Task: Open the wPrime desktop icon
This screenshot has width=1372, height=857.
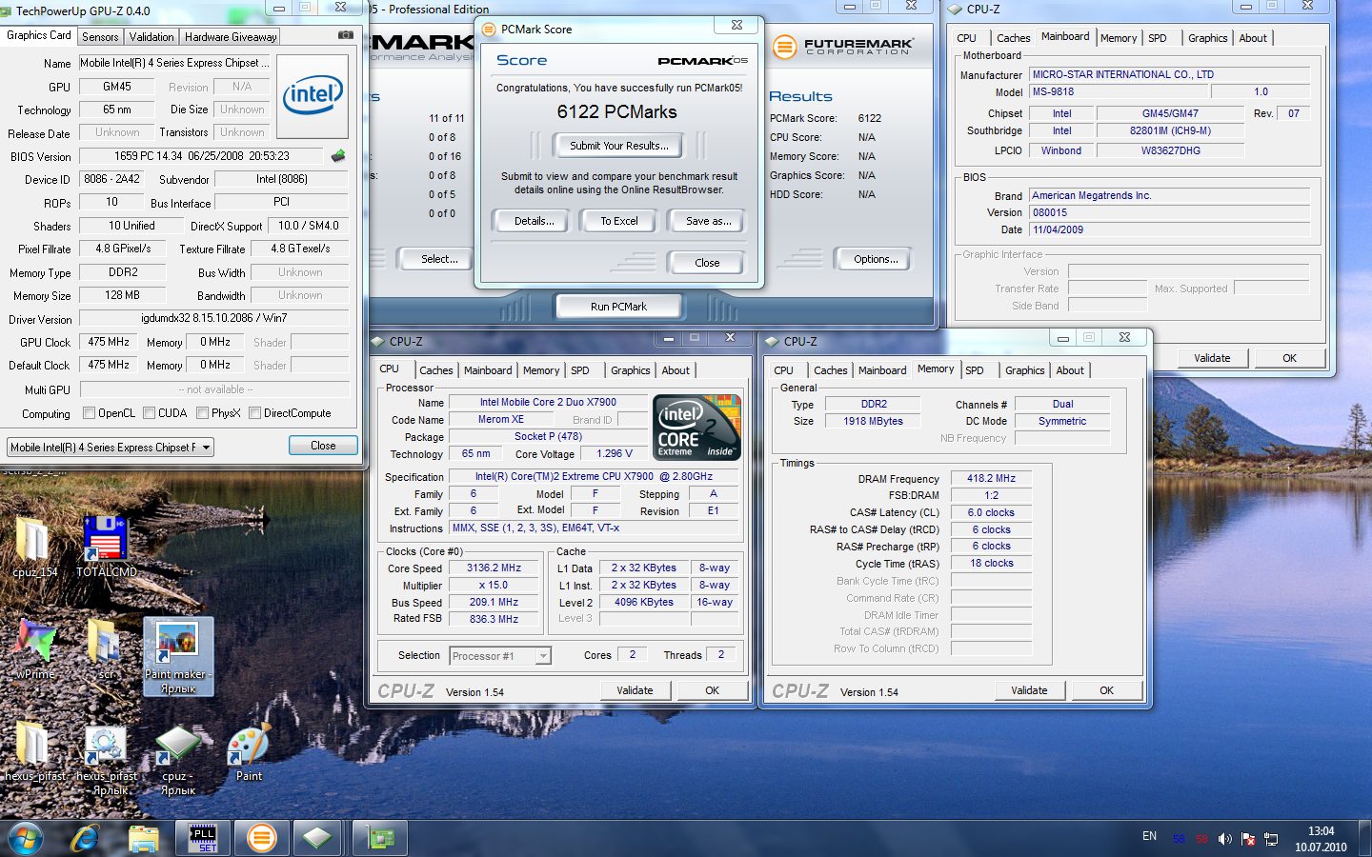Action: 35,648
